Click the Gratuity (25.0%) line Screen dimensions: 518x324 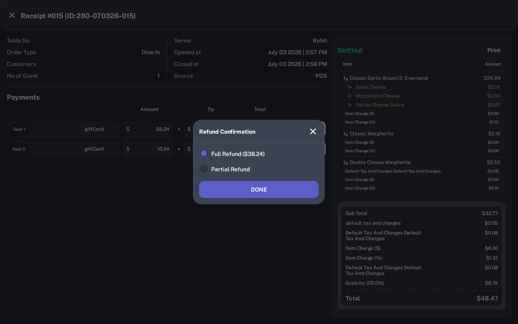[x=422, y=283]
